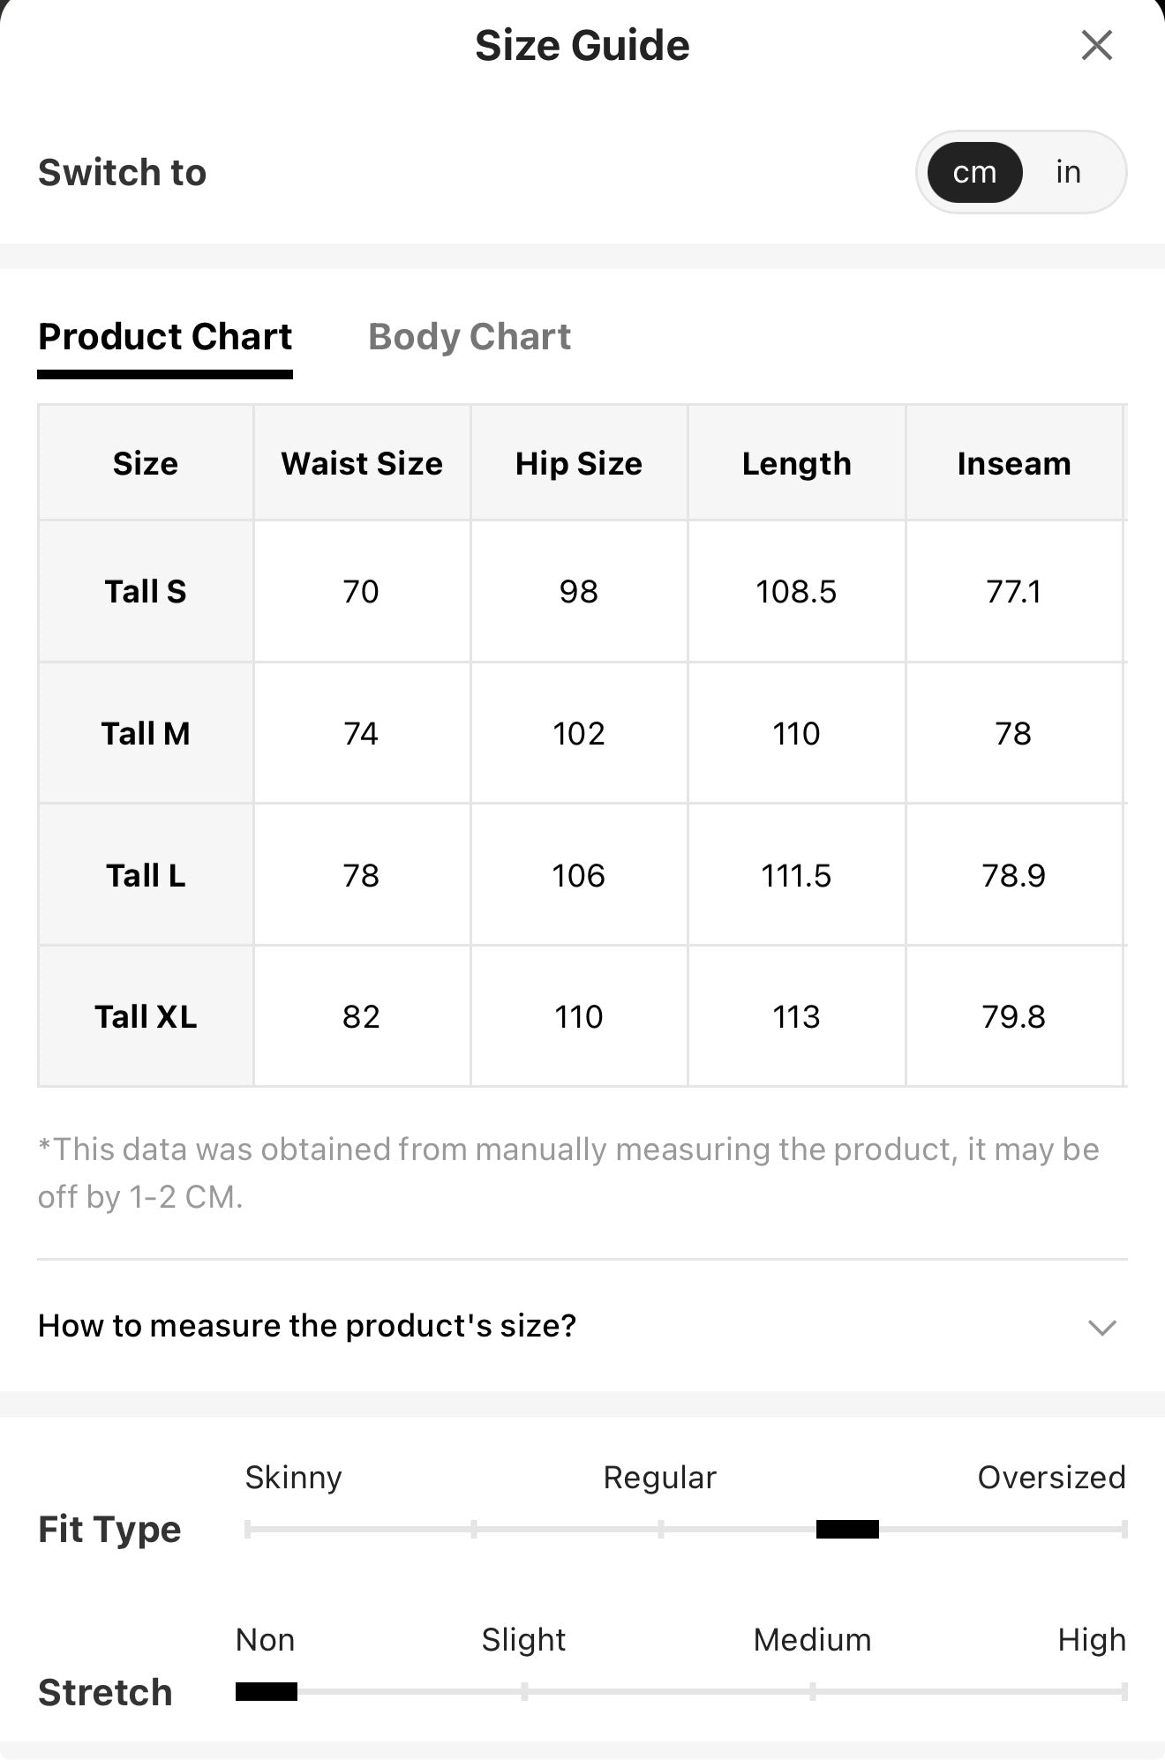This screenshot has width=1165, height=1760.
Task: Select the Product Chart tab
Action: click(165, 337)
